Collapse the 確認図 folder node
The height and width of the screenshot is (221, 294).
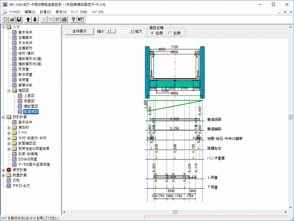tap(9, 91)
